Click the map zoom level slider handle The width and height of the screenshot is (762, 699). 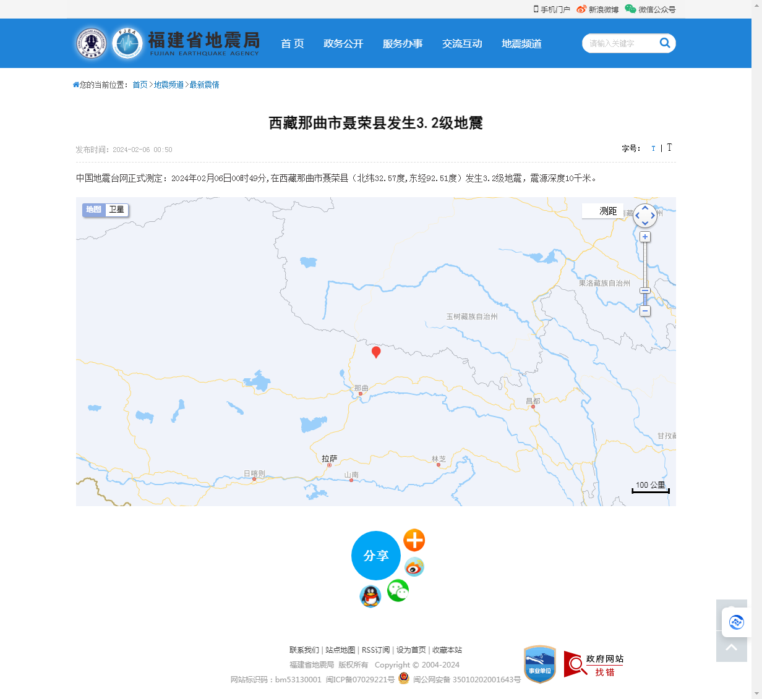(645, 290)
